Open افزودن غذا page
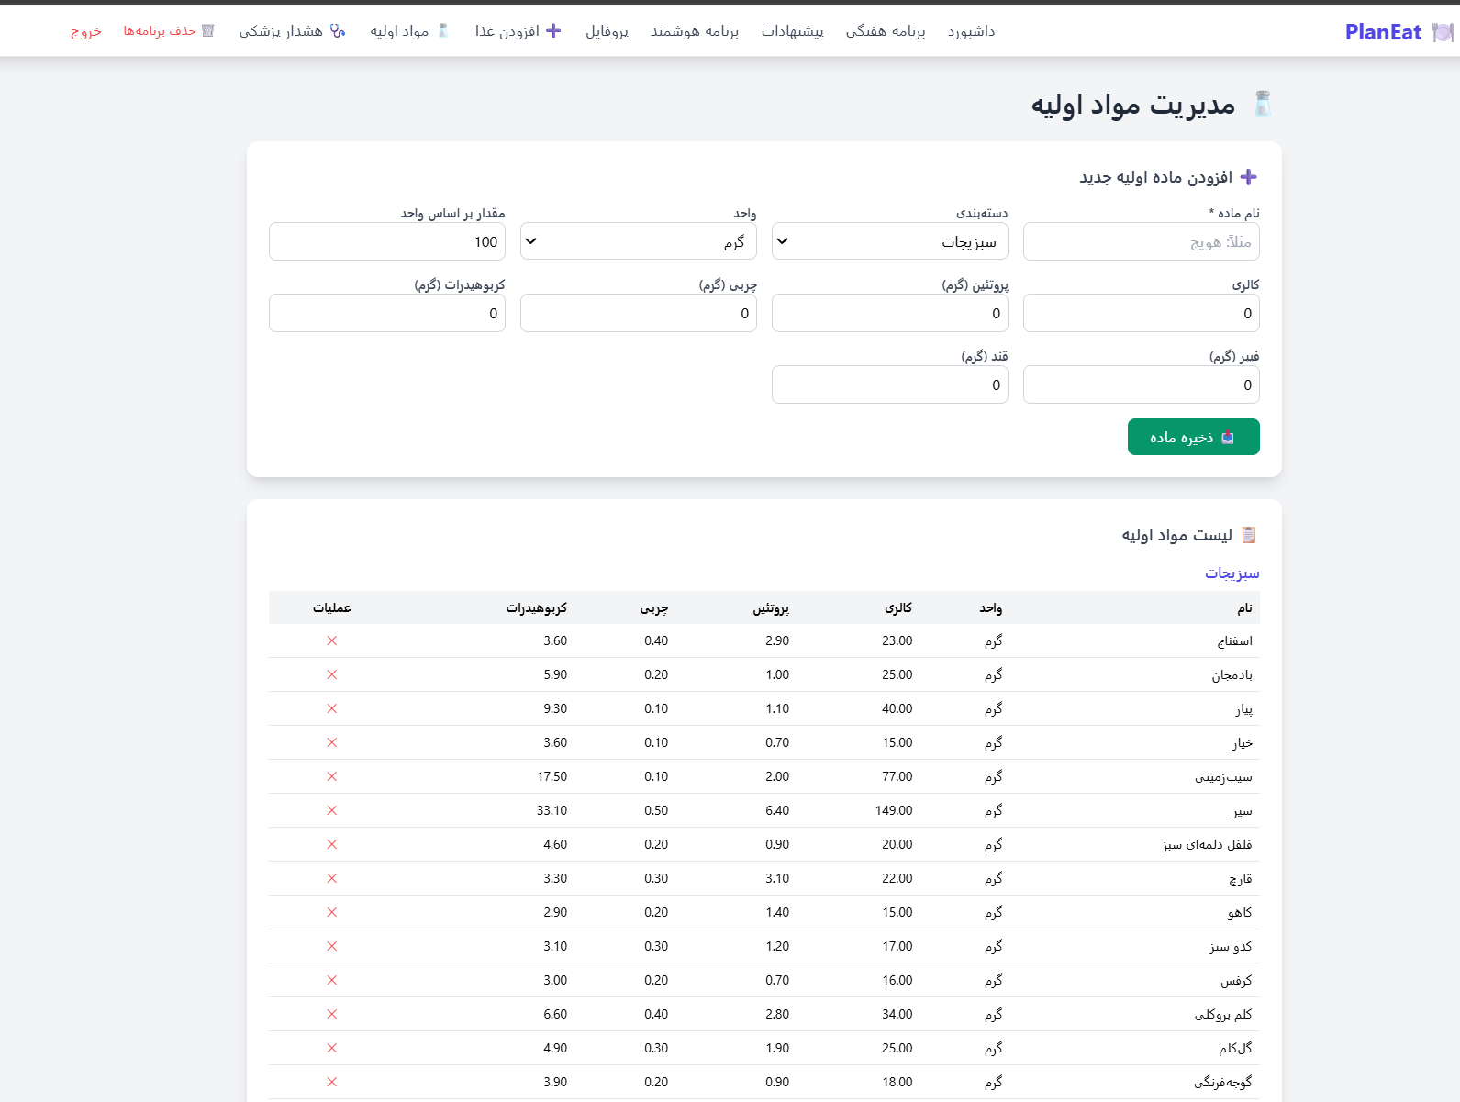Viewport: 1460px width, 1102px height. 518,31
